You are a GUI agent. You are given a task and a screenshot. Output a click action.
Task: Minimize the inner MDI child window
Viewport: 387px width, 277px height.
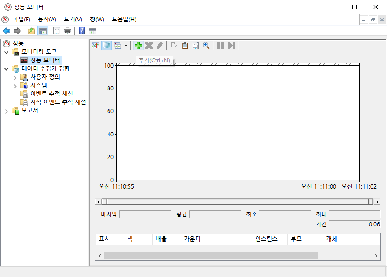[x=364, y=20]
